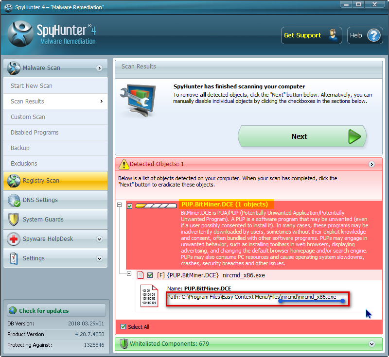
Task: Click the PUP.BitMiner.DCE (1 objects) heading
Action: click(225, 204)
